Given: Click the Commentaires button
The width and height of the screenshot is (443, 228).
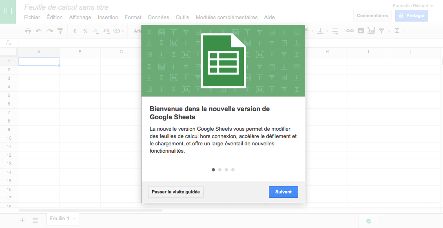Looking at the screenshot, I should point(372,15).
